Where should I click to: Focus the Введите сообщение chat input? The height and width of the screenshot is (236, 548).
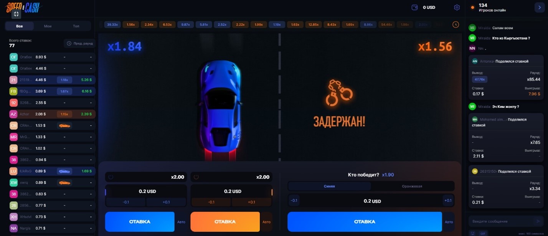(x=501, y=221)
